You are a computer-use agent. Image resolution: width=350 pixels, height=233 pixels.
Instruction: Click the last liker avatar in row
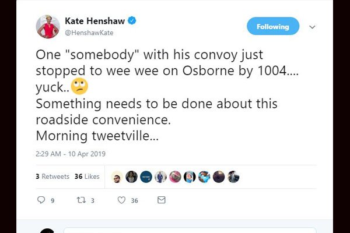[x=233, y=177]
